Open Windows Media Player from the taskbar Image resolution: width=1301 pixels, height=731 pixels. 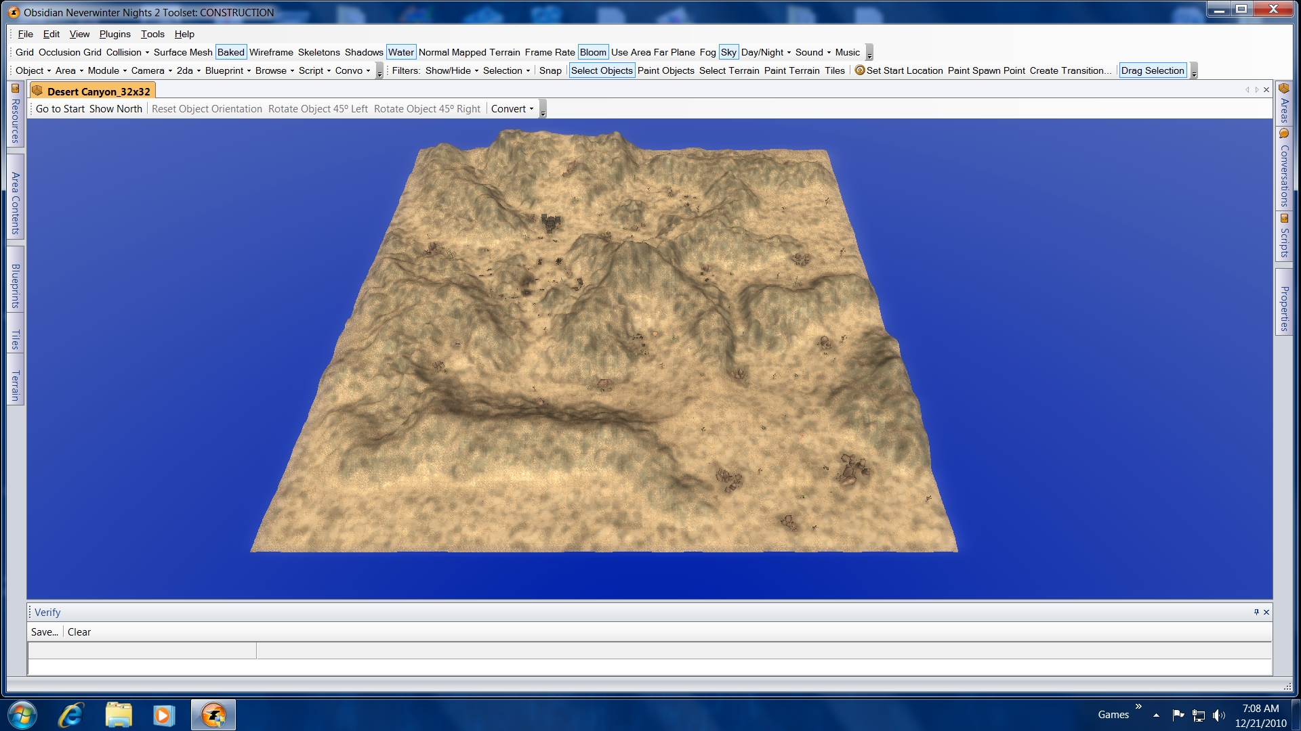[x=163, y=715]
